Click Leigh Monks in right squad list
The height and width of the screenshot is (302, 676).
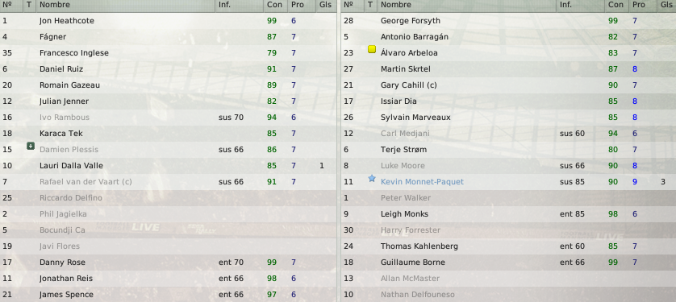(x=404, y=214)
